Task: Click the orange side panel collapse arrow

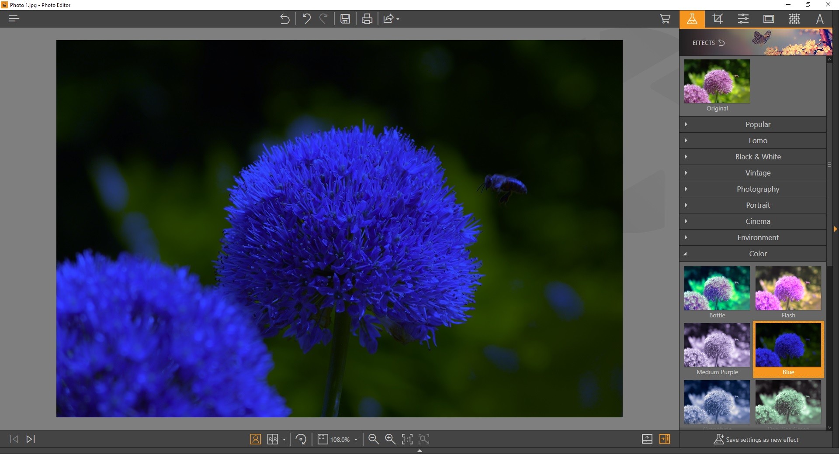Action: (x=836, y=229)
